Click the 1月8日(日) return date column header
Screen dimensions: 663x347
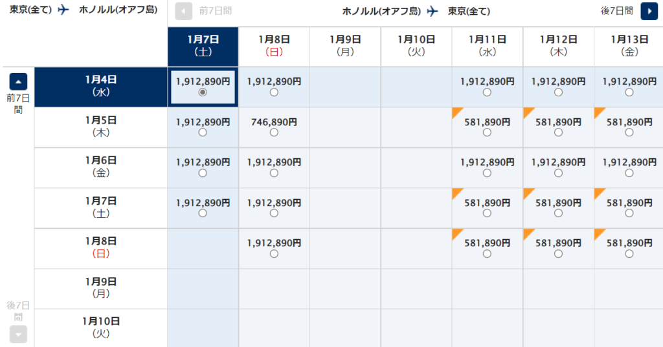coord(274,47)
